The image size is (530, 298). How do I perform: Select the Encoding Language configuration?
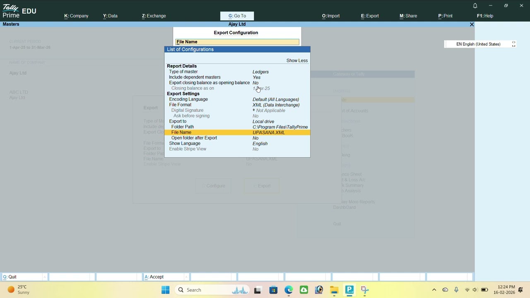coord(237,99)
